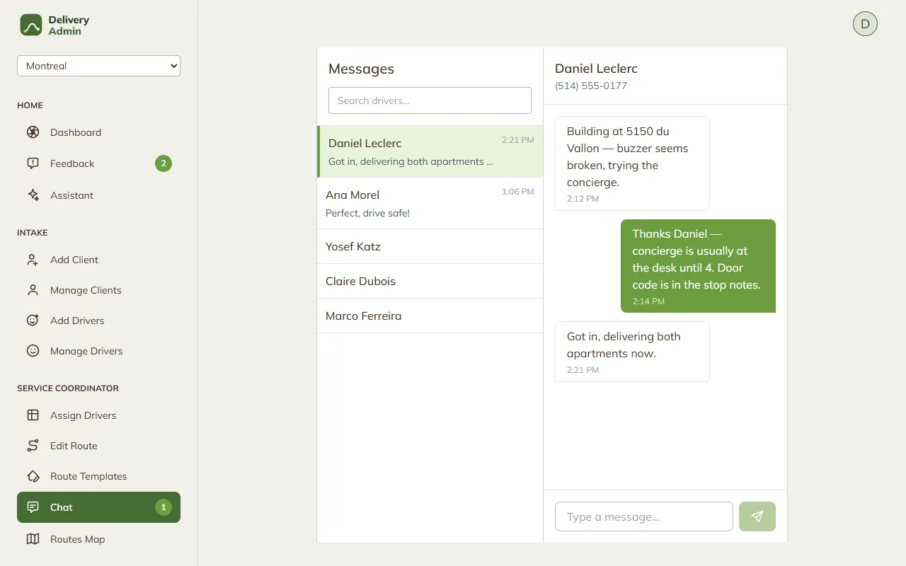This screenshot has width=906, height=566.
Task: Click the Manage Drivers smiley icon
Action: click(x=33, y=351)
